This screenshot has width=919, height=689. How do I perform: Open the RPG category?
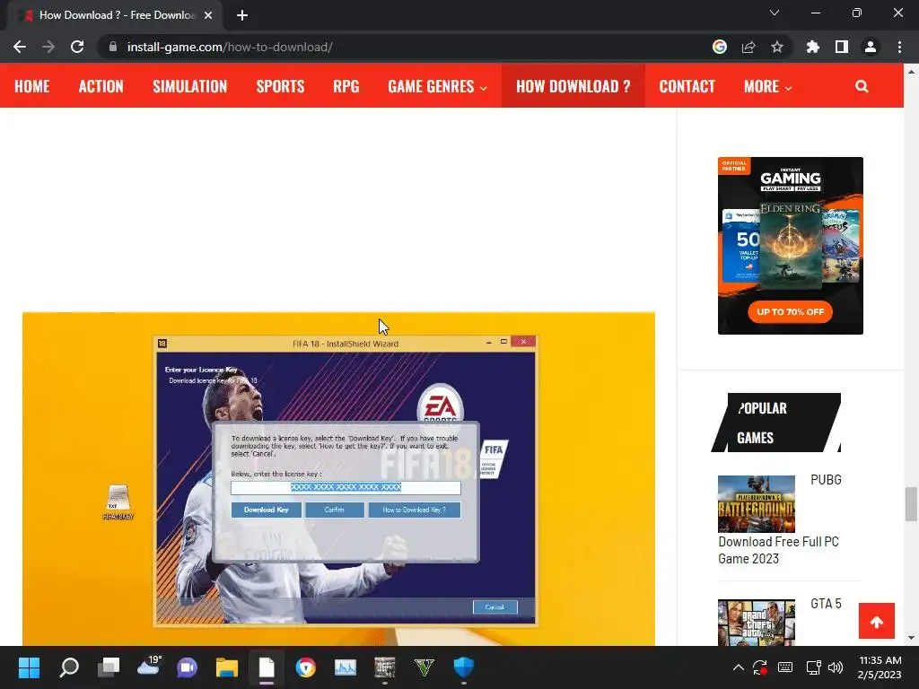click(x=346, y=86)
